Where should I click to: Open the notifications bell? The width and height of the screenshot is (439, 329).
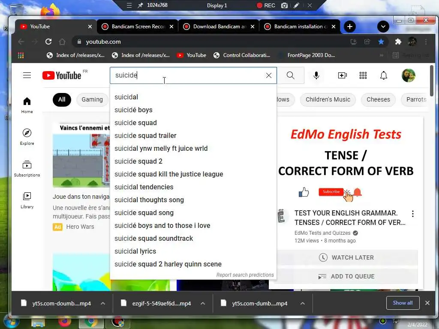pos(384,75)
